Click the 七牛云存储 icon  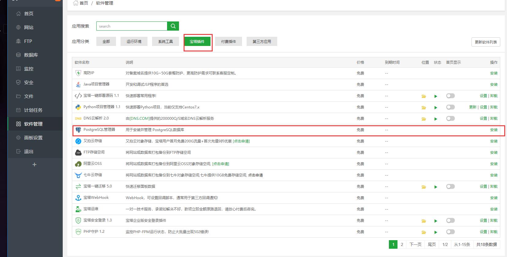[x=78, y=175]
